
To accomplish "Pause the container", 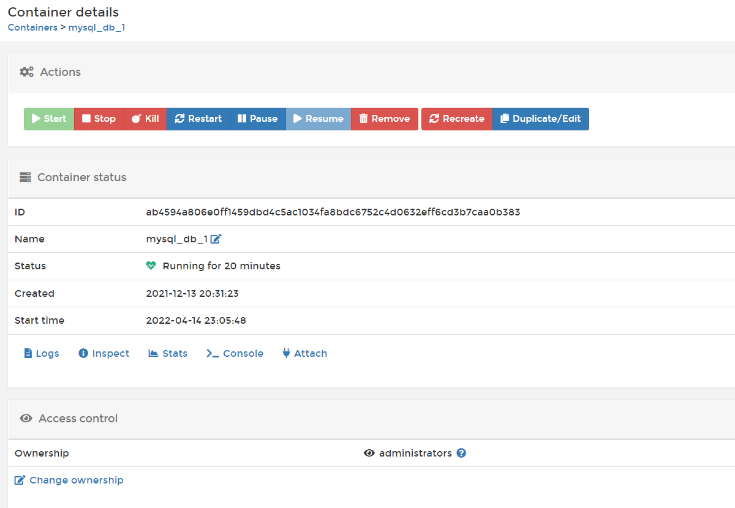I will 258,119.
